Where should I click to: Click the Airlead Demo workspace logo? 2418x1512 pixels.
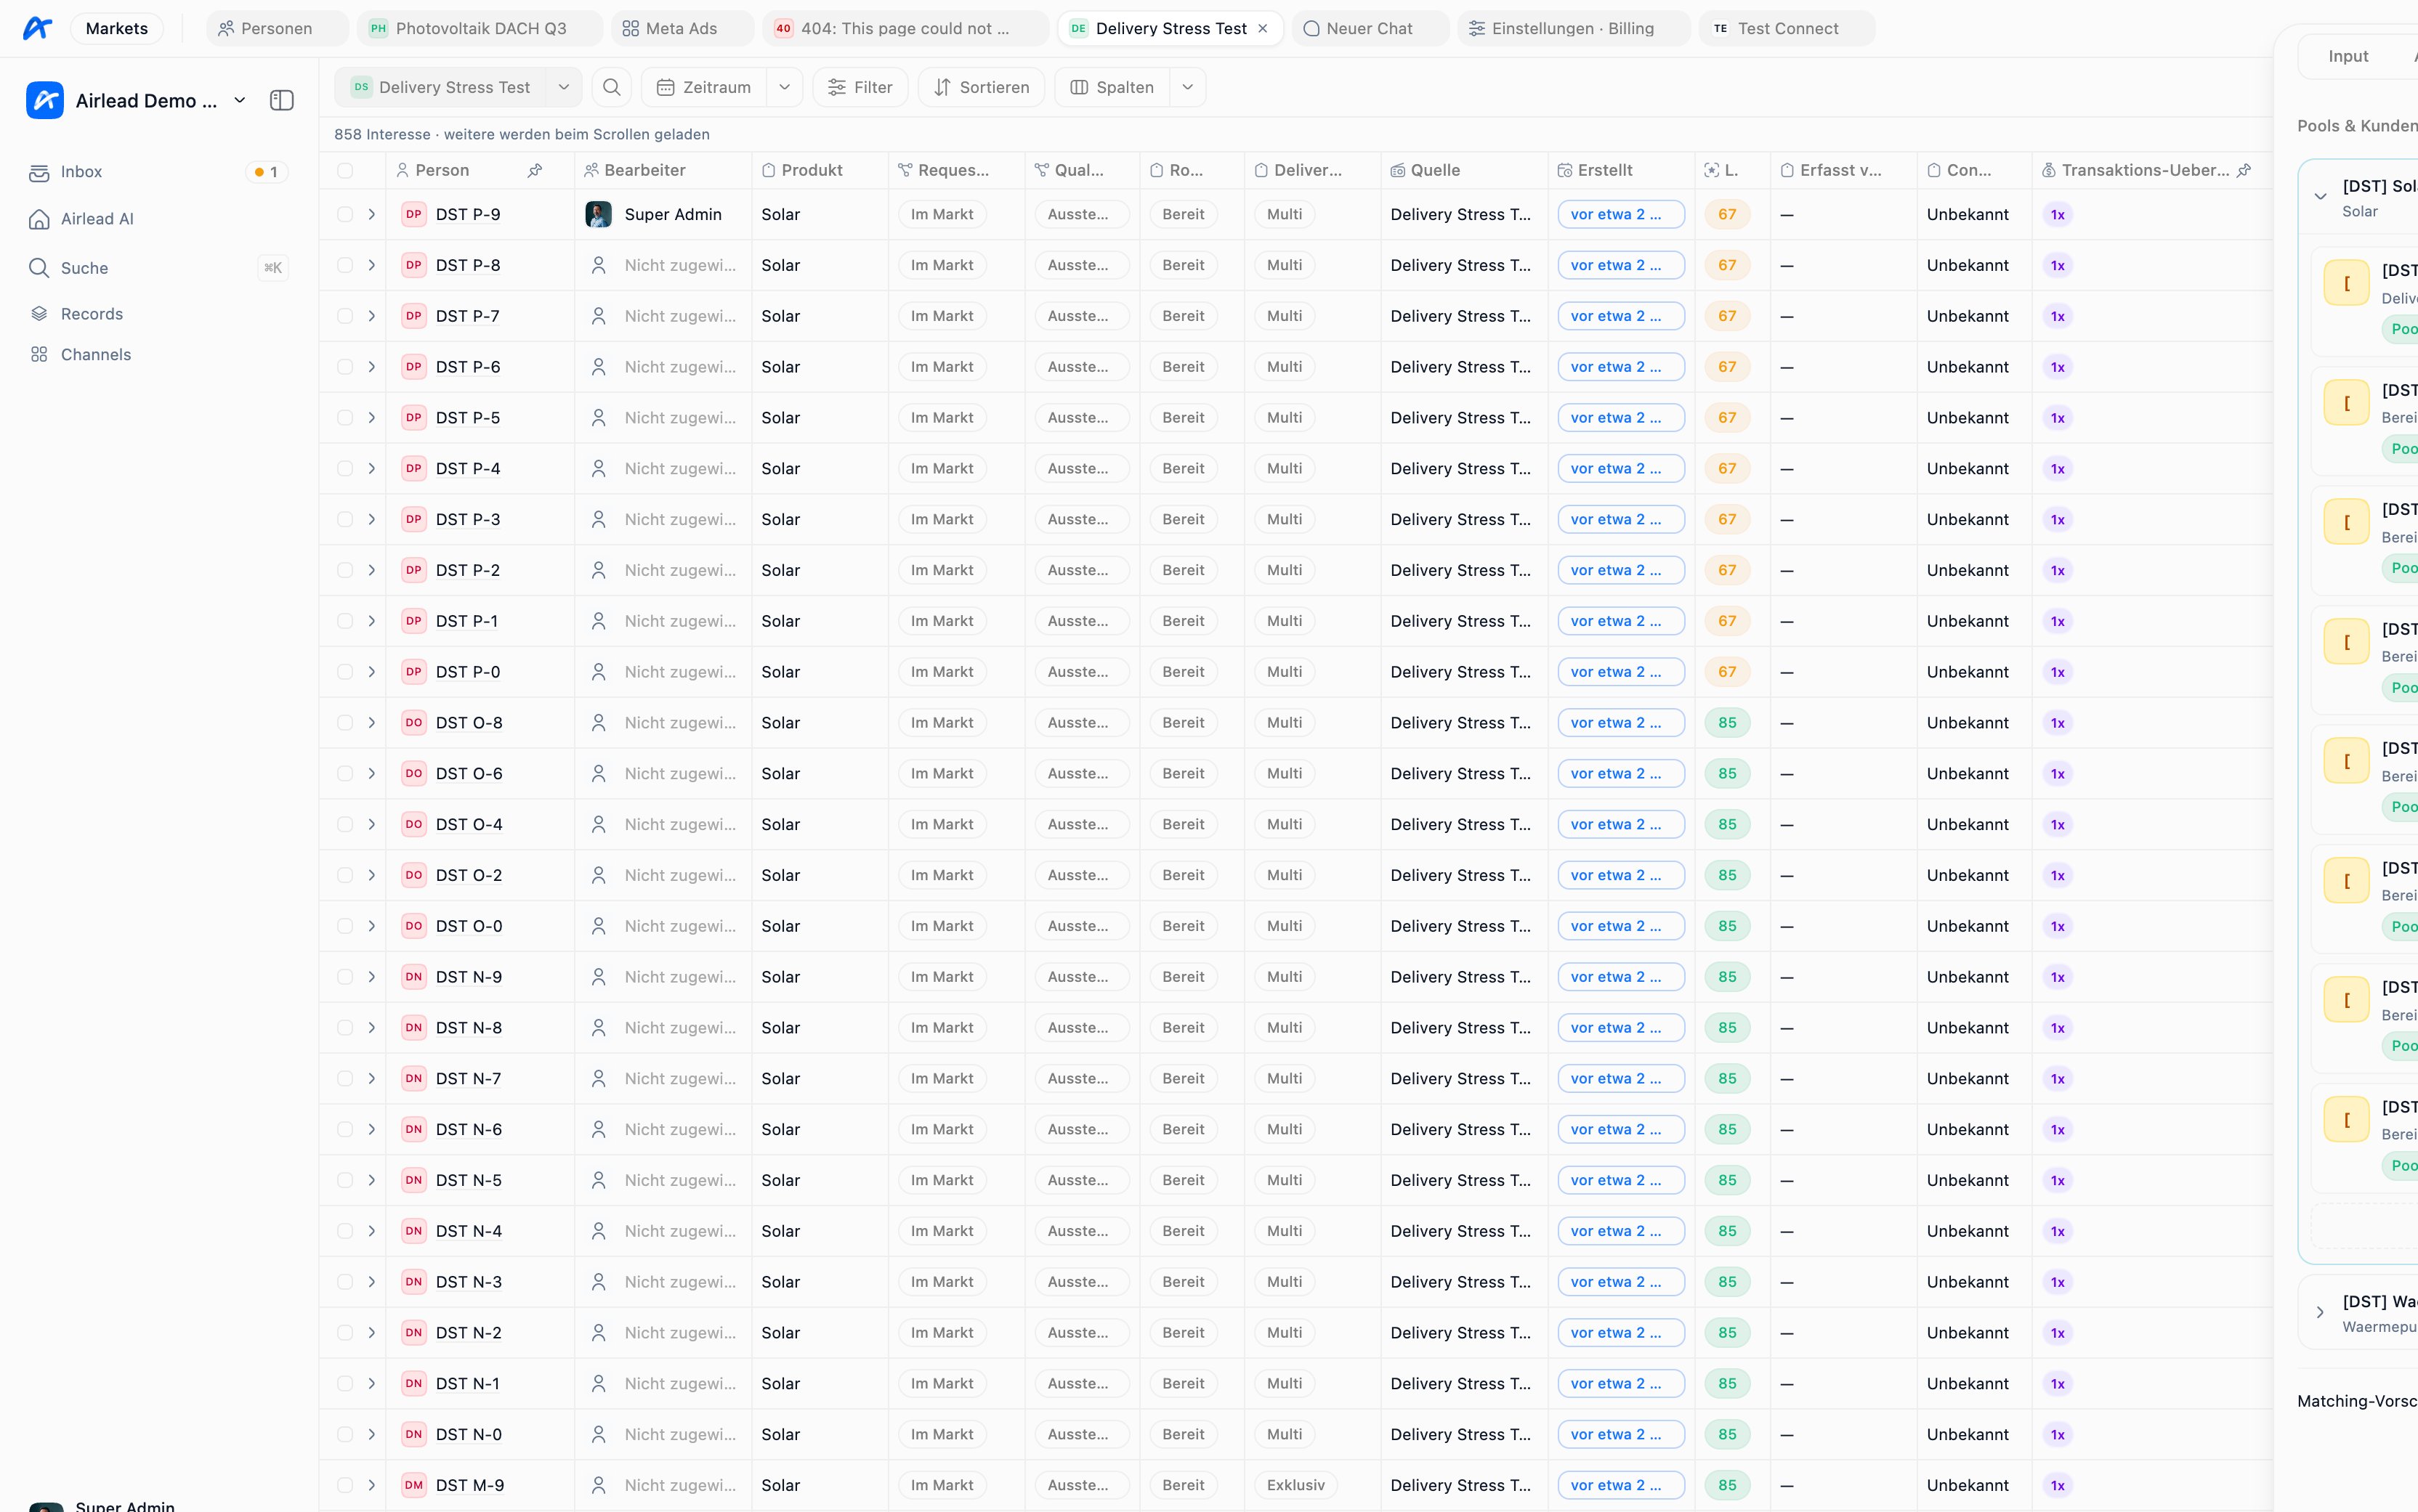click(x=45, y=100)
